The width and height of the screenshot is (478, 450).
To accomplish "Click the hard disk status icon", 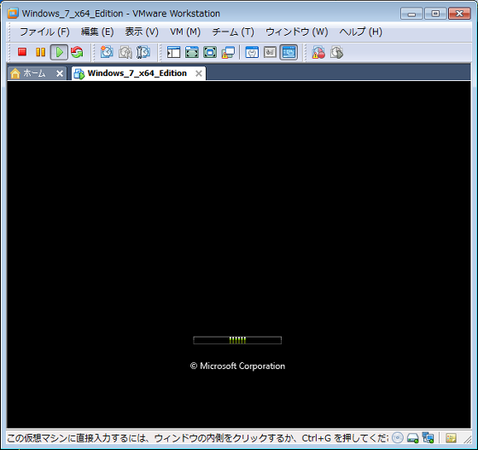I will click(412, 438).
